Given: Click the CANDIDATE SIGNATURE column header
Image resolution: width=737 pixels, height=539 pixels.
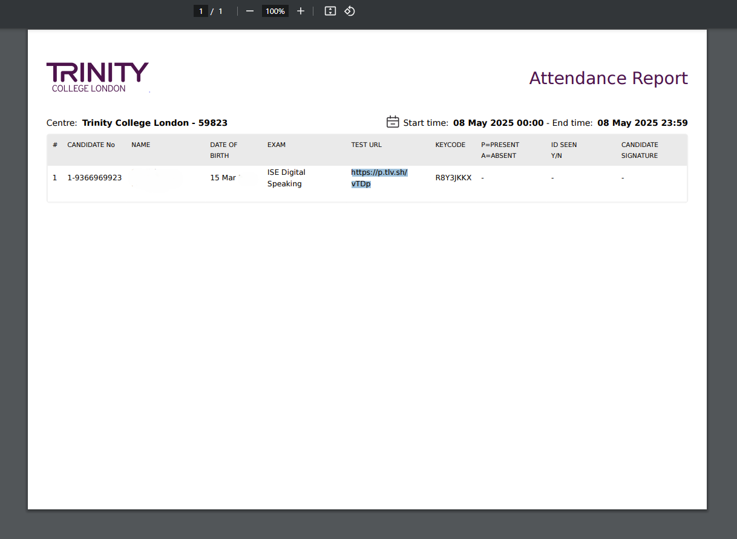Looking at the screenshot, I should click(x=640, y=150).
